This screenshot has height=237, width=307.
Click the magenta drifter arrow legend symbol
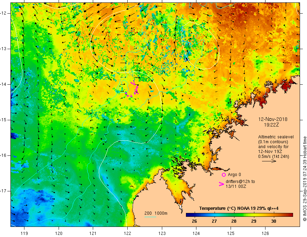point(221,184)
